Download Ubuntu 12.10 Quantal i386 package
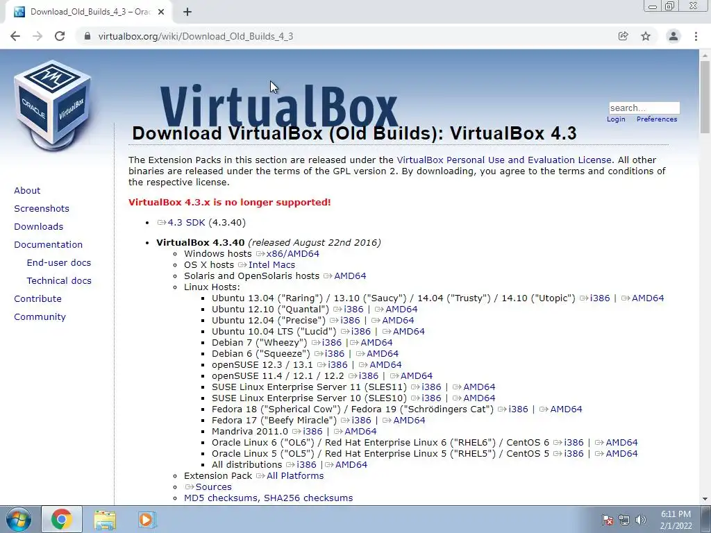This screenshot has width=711, height=533. tap(353, 309)
